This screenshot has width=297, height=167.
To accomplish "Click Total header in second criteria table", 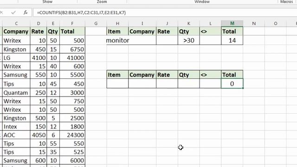I will click(x=232, y=75).
